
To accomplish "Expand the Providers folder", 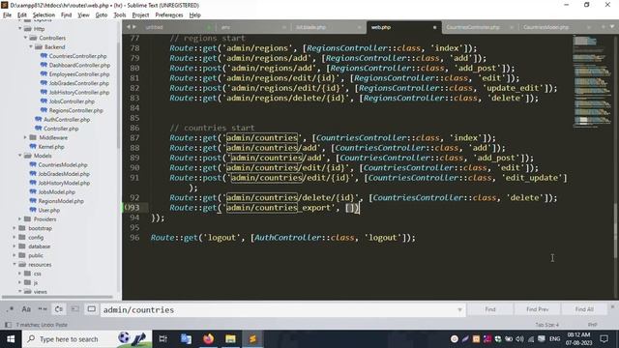I will [19, 219].
